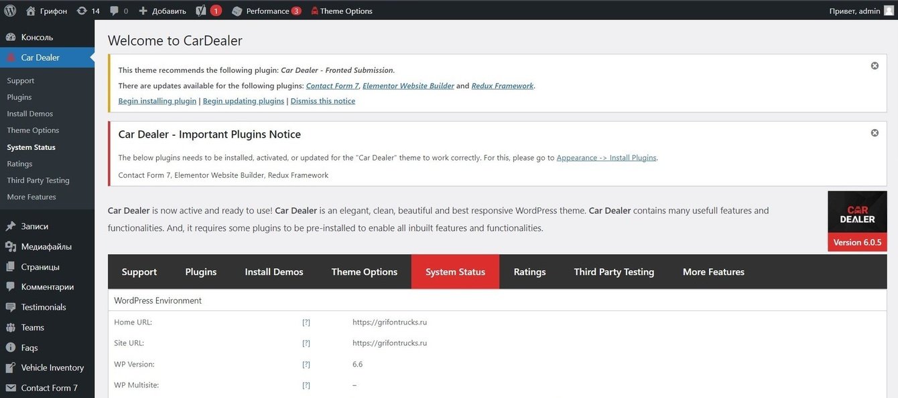Select the System Status tab
Screen dimensions: 898x398
click(x=456, y=272)
